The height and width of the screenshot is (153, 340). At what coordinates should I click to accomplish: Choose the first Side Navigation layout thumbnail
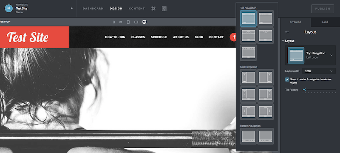(x=248, y=77)
